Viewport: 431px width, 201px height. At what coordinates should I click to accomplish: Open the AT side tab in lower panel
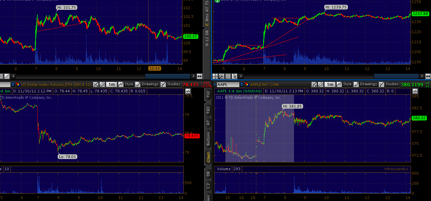(208, 123)
